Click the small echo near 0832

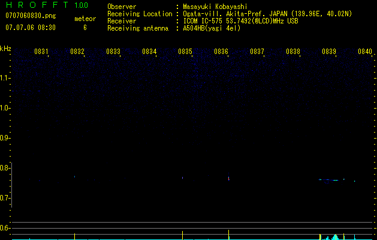pyautogui.click(x=74, y=176)
